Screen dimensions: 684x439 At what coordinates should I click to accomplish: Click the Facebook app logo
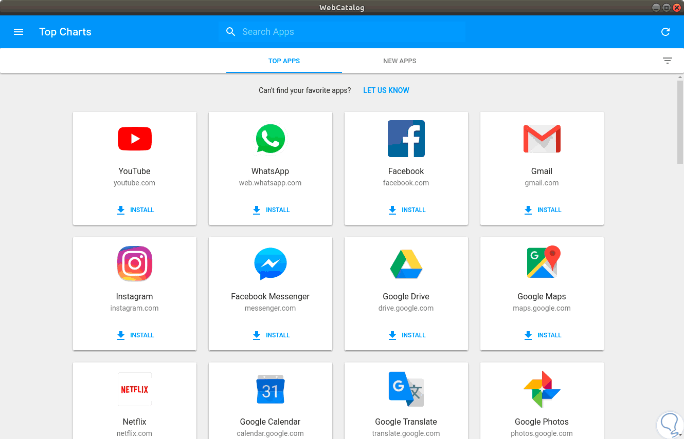(406, 139)
